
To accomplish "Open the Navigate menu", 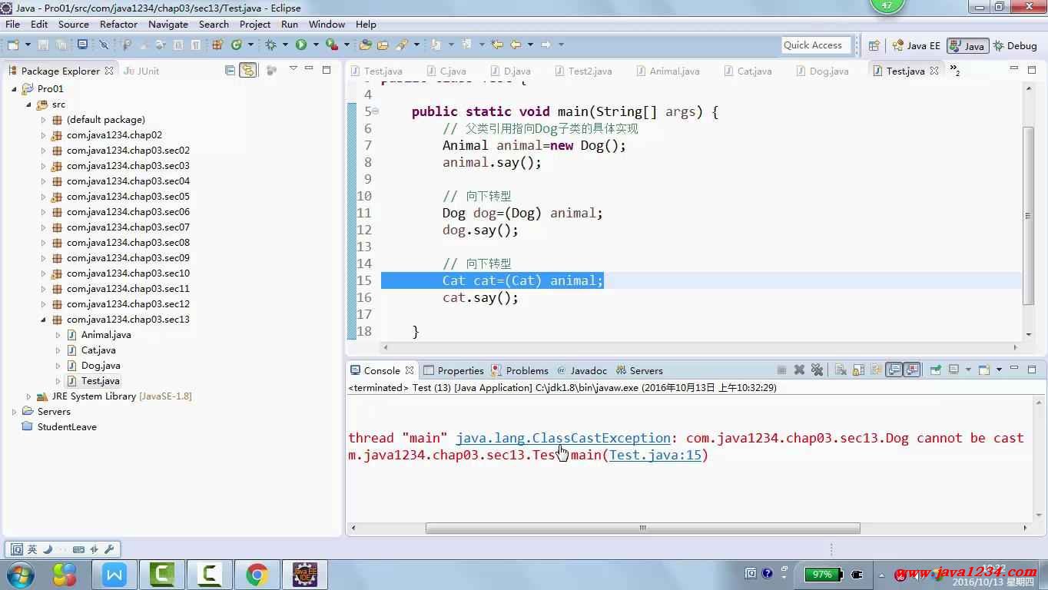I will point(168,24).
